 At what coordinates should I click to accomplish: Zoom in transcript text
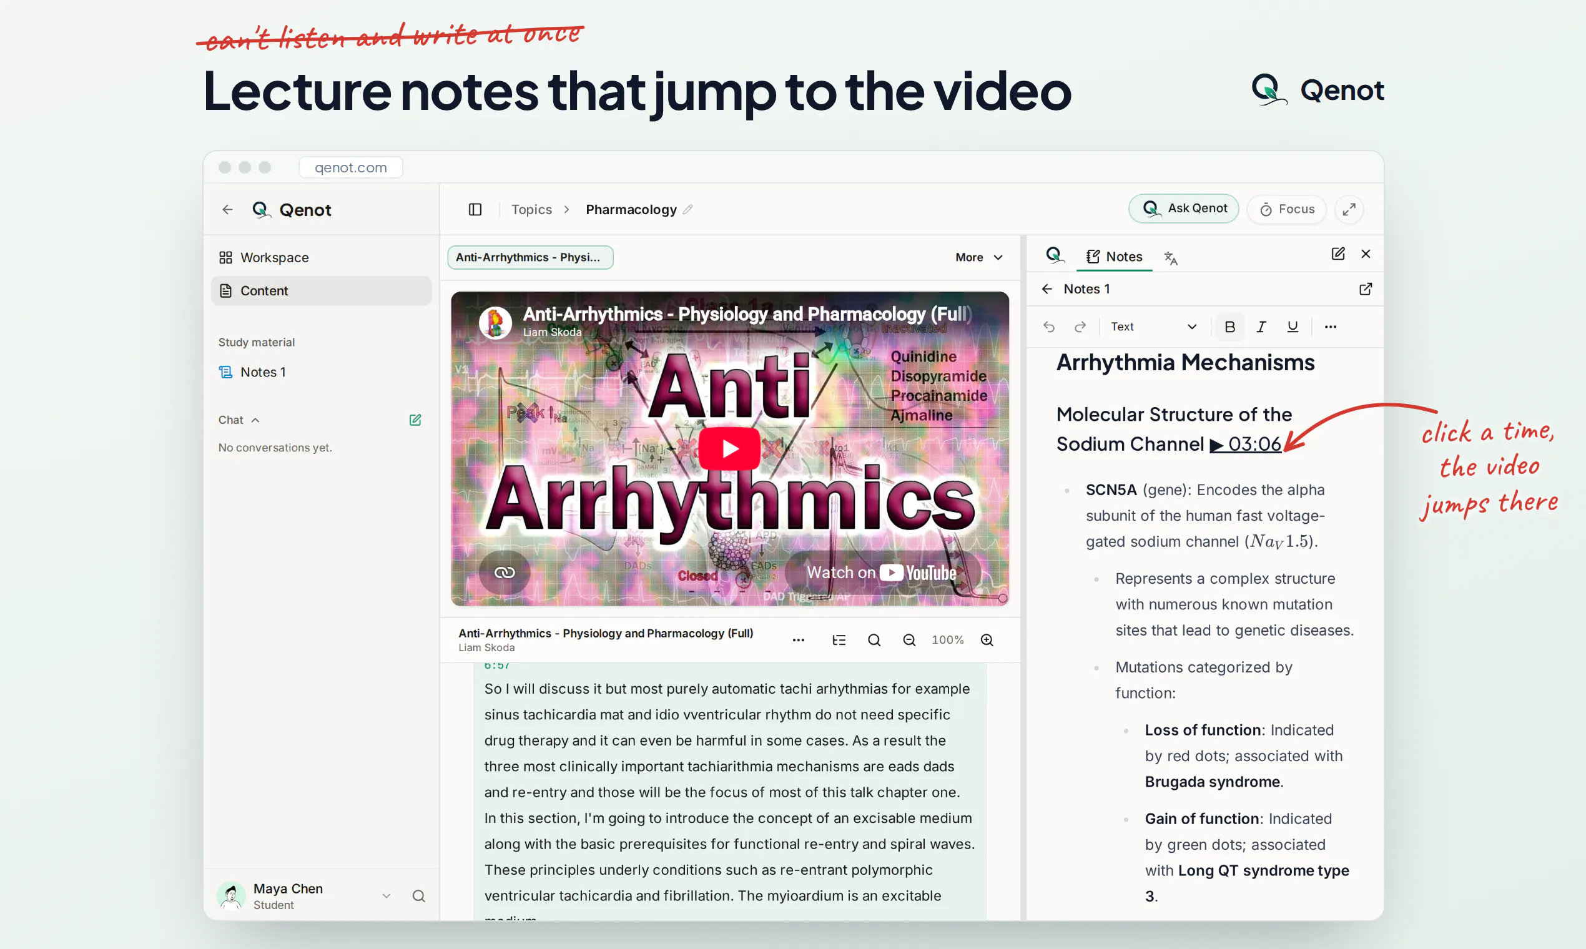[x=987, y=640]
